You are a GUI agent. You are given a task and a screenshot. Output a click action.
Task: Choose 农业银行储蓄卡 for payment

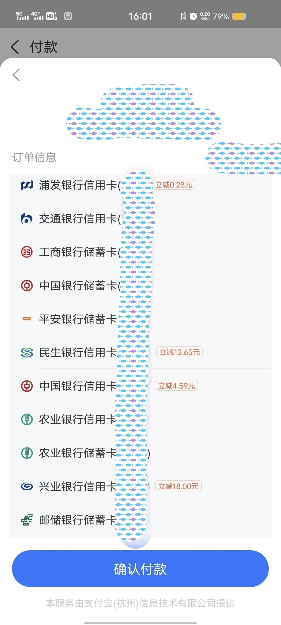(140, 453)
